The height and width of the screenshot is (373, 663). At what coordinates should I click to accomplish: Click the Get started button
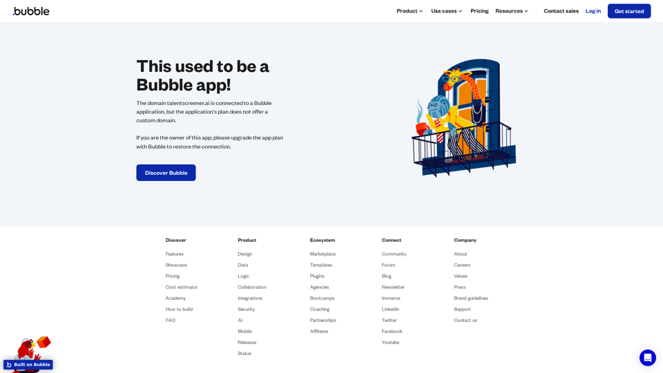[628, 11]
